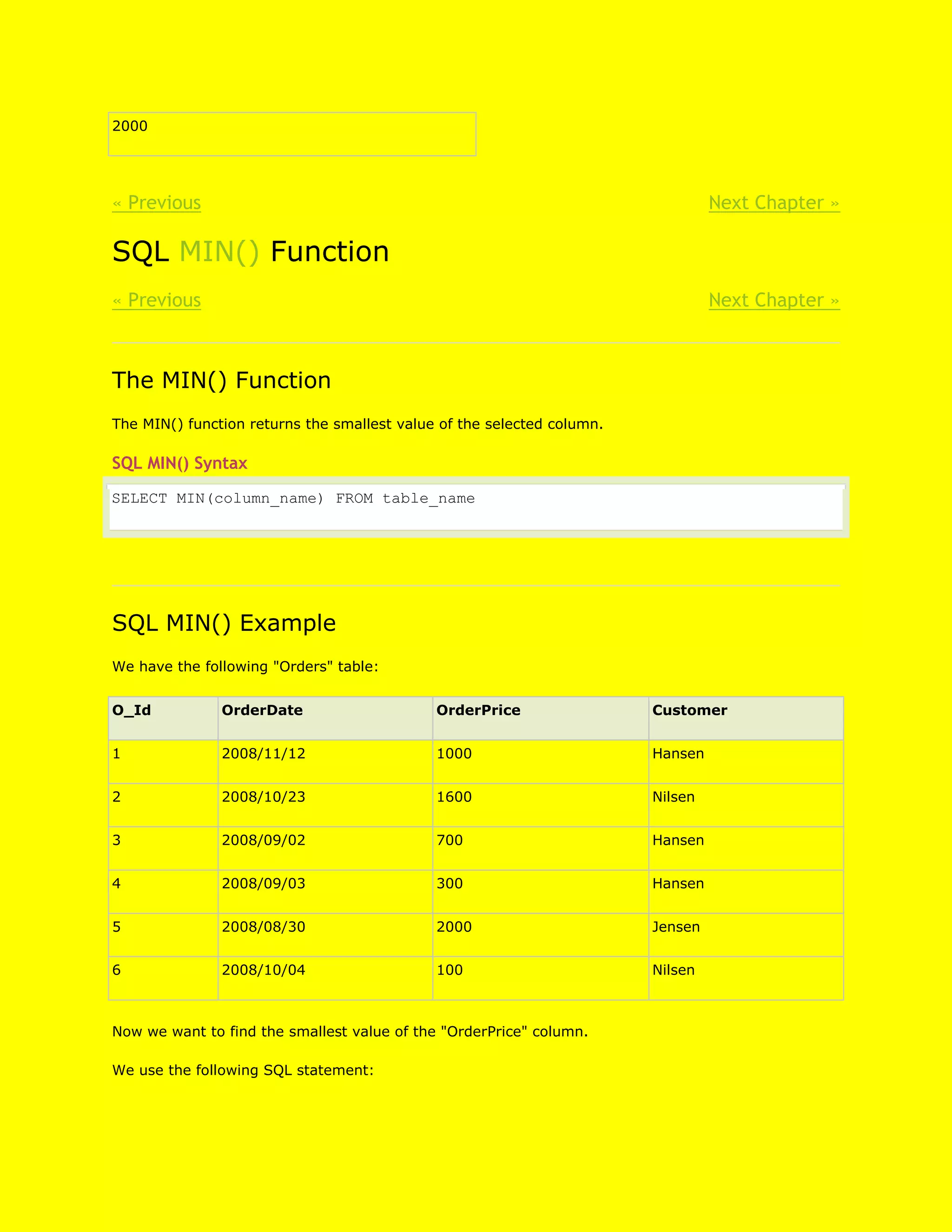
Task: Click the SQL MIN() Syntax subheading
Action: coord(180,463)
